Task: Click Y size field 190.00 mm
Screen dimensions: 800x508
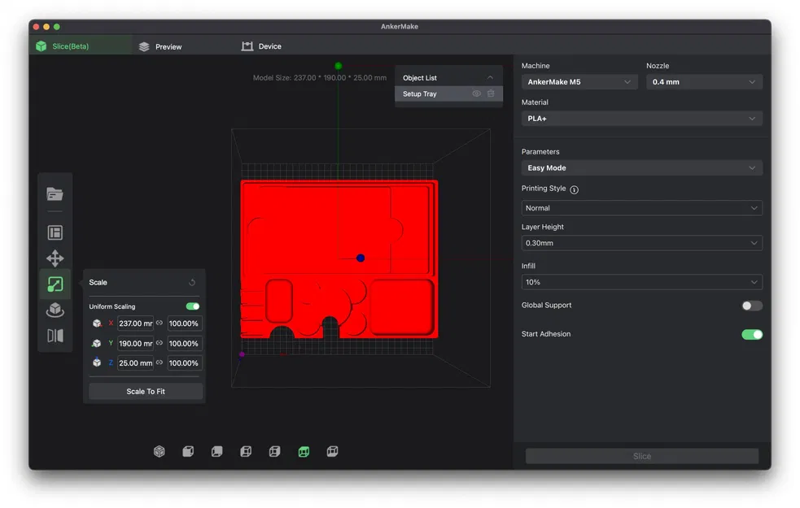Action: [x=135, y=344]
